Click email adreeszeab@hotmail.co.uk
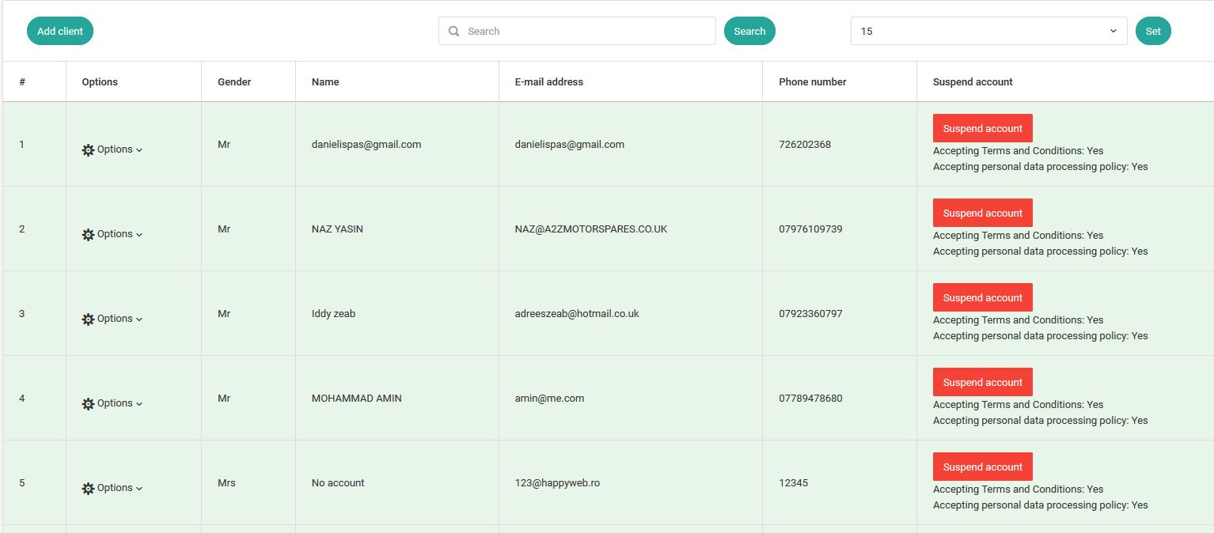Screen dimensions: 1214x533 tap(577, 313)
